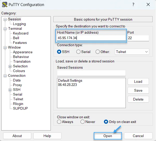This screenshot has width=156, height=141.
Task: Open the Keyboard settings panel
Action: click(21, 33)
